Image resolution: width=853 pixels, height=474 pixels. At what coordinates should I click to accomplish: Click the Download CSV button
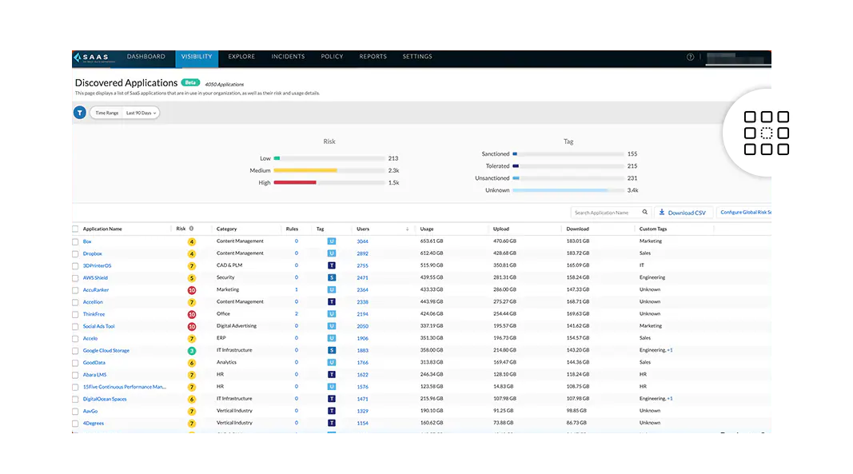click(682, 213)
